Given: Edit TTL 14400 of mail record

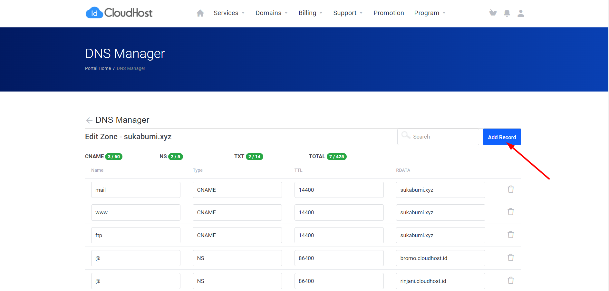Looking at the screenshot, I should pos(339,190).
